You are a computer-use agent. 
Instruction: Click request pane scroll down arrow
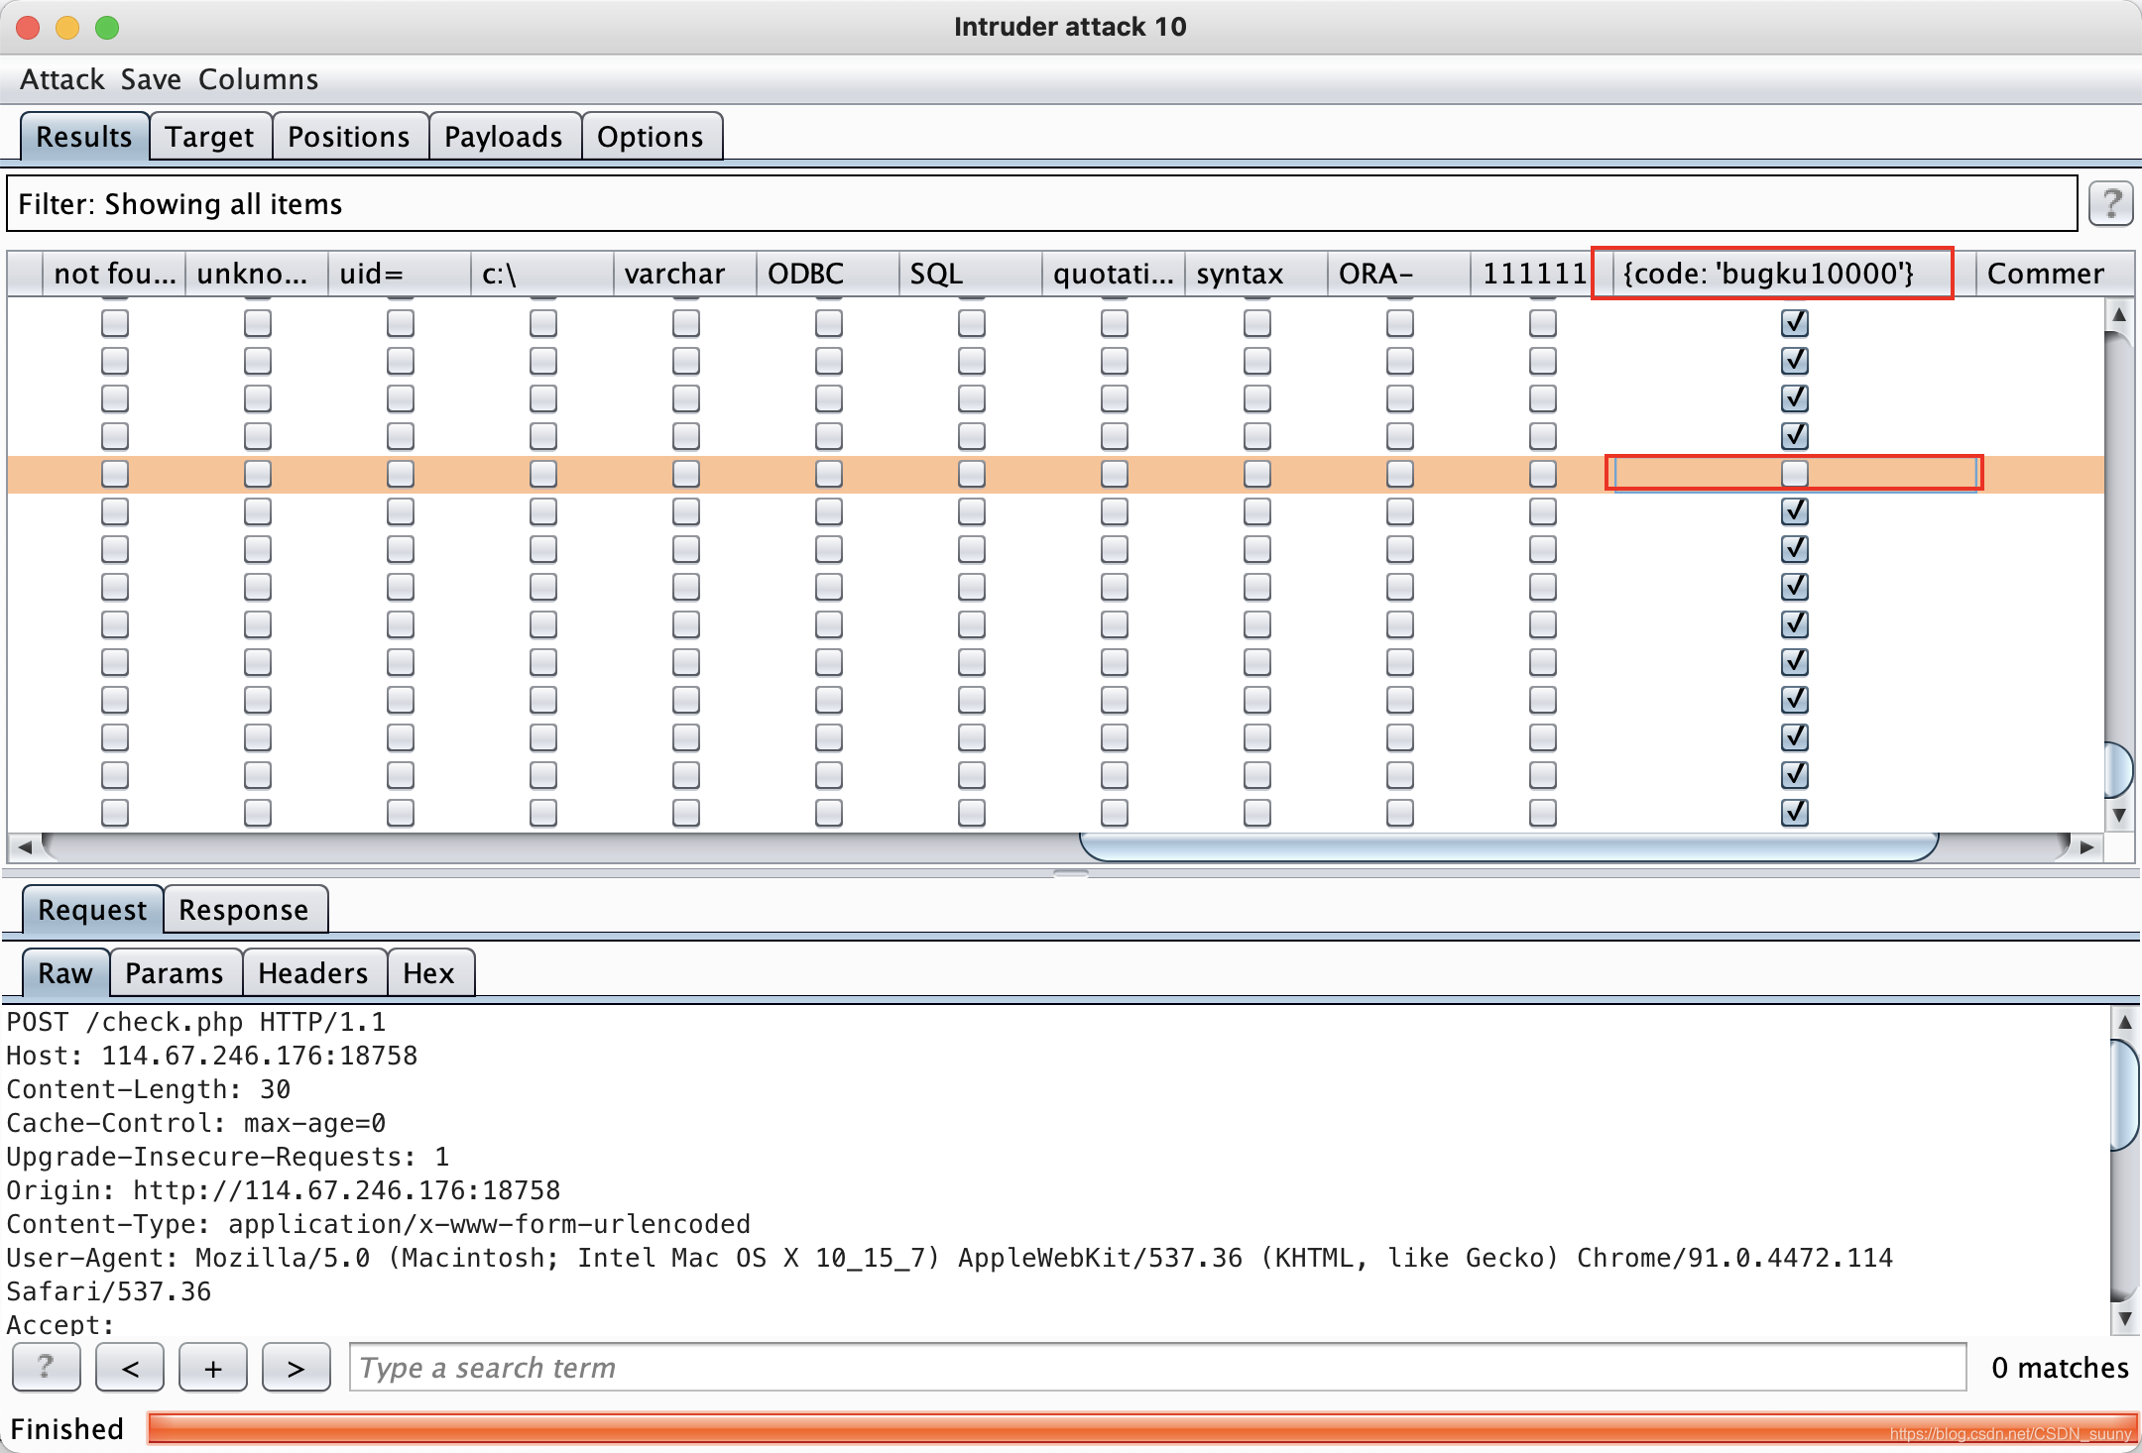2124,1318
